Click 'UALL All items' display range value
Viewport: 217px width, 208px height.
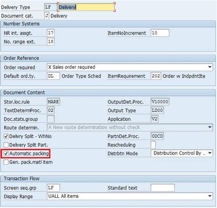coord(63,196)
